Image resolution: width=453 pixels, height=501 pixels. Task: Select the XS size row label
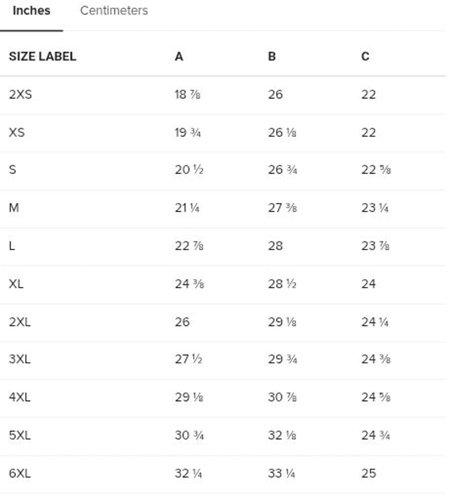point(17,132)
